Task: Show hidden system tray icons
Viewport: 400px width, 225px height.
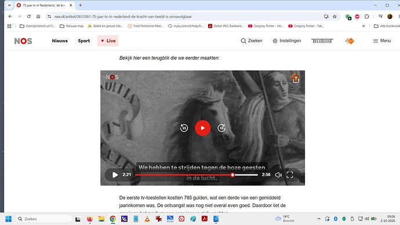Action: (x=319, y=219)
